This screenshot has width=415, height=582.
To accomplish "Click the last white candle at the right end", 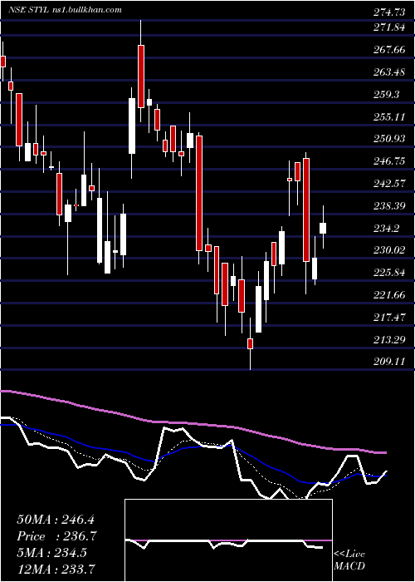I will coord(323,229).
